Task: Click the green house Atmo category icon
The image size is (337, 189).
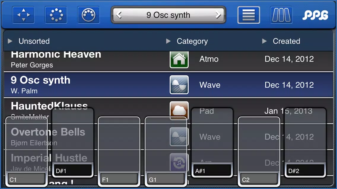Action: coord(179,59)
